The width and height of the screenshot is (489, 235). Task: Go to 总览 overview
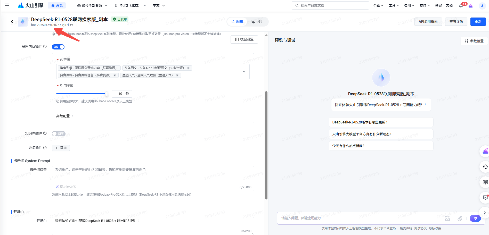57,5
